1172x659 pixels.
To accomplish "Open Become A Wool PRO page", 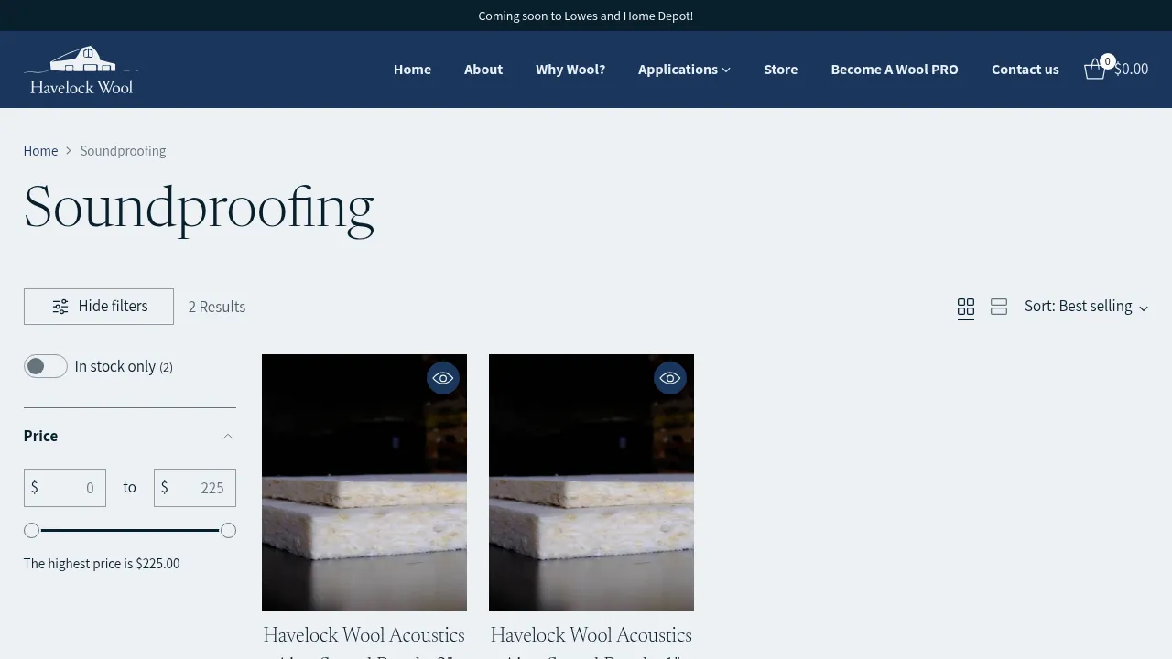I will coord(895,70).
